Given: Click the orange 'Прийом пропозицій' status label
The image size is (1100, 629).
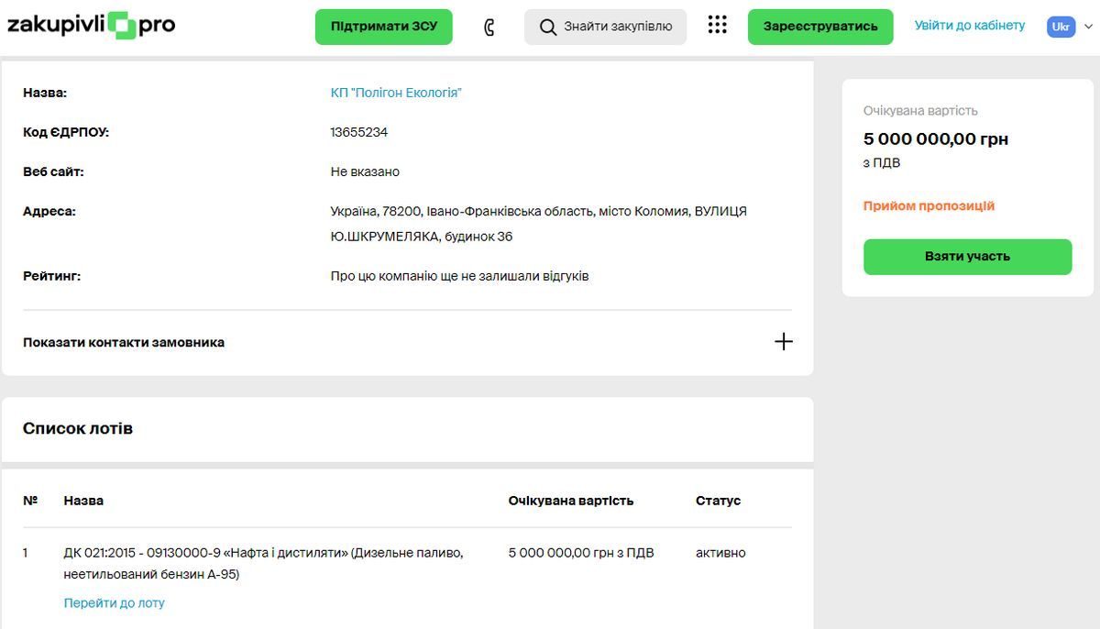Looking at the screenshot, I should [929, 205].
